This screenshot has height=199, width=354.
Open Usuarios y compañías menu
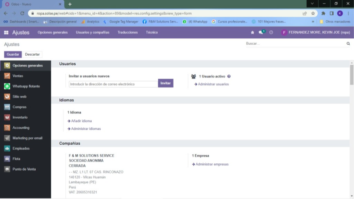93,32
